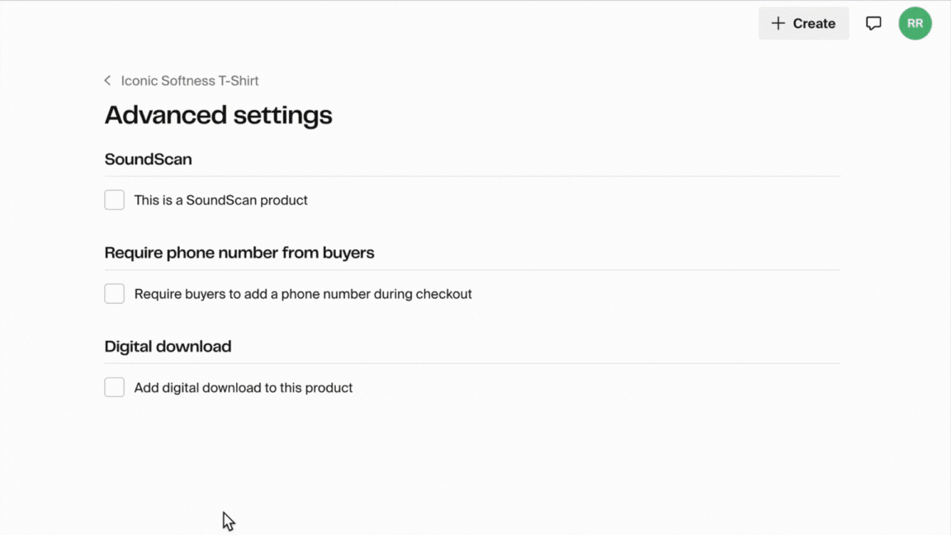Viewport: 951px width, 535px height.
Task: Click "Add digital download to this product" label
Action: coord(244,388)
